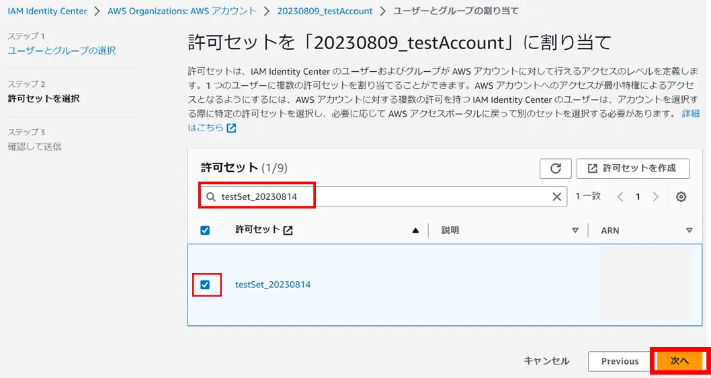Image resolution: width=711 pixels, height=378 pixels.
Task: Click the ARN column header
Action: (x=610, y=231)
